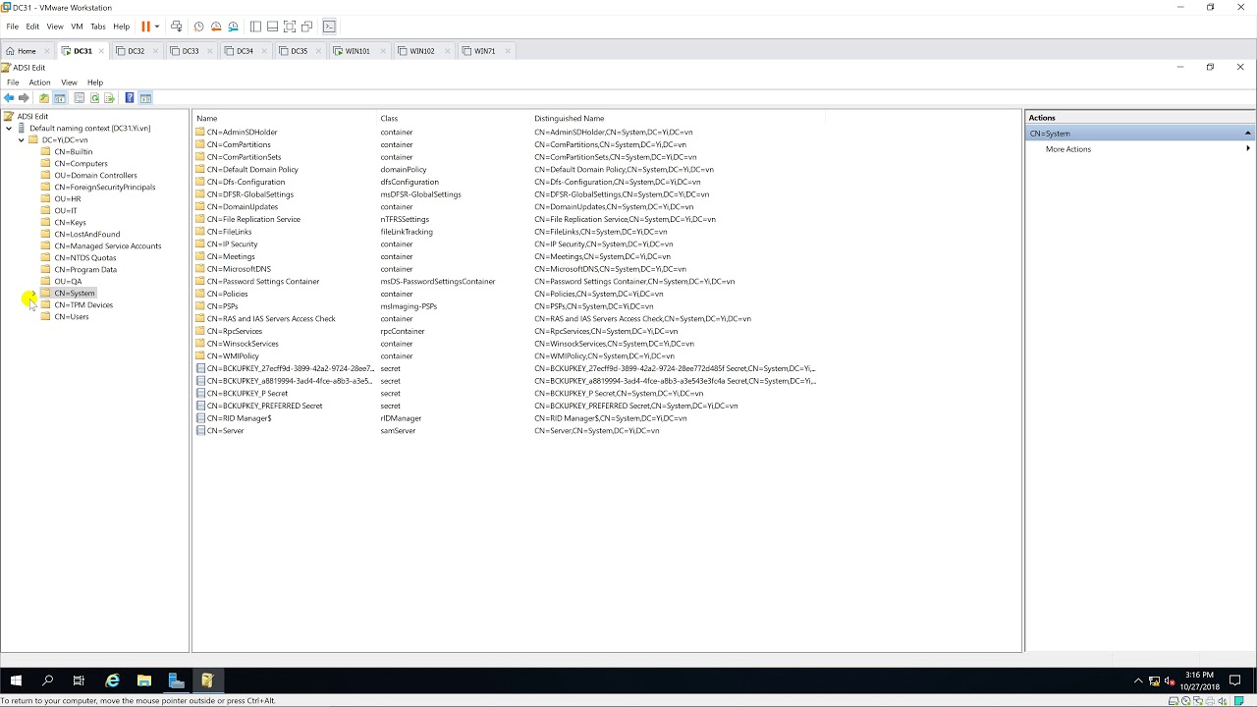Select CN=Password Settings Container row

pos(263,282)
